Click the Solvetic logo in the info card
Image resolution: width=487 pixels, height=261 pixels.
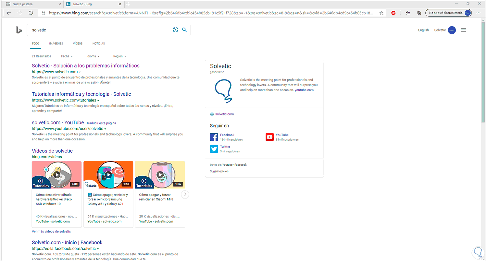223,91
